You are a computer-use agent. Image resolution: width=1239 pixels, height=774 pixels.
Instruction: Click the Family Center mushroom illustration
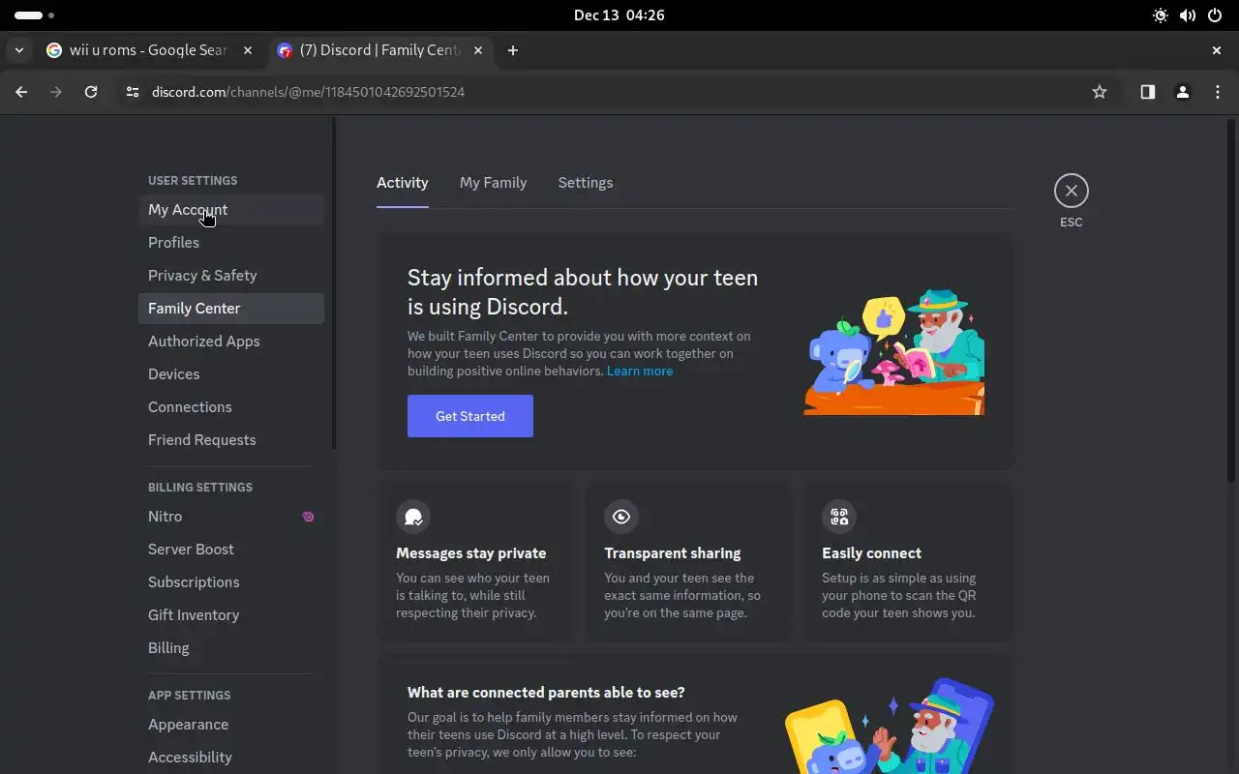894,352
